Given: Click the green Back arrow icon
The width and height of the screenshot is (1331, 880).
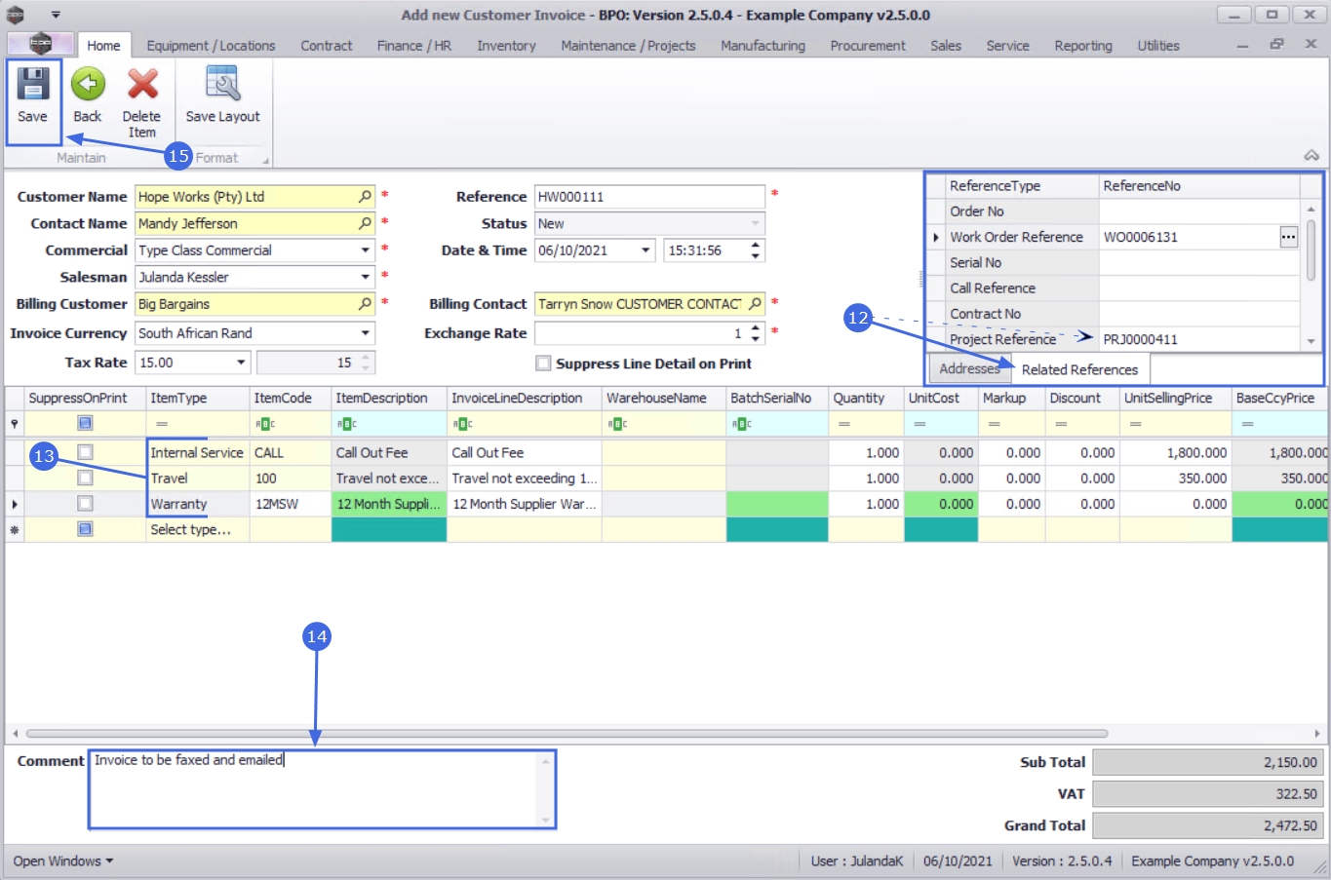Looking at the screenshot, I should [88, 85].
